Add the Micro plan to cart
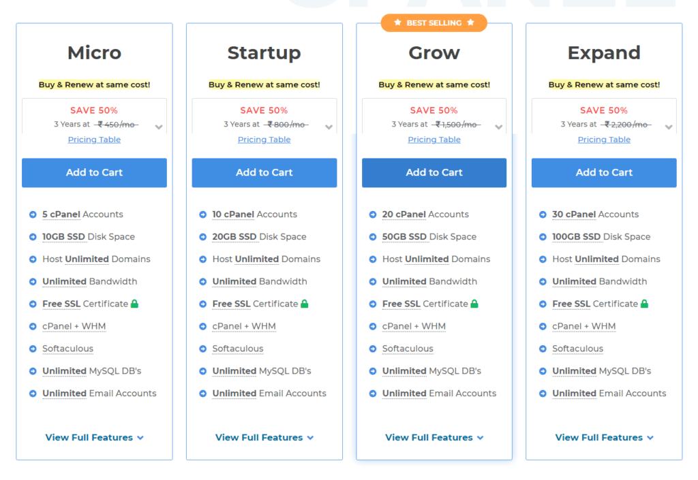 tap(94, 172)
